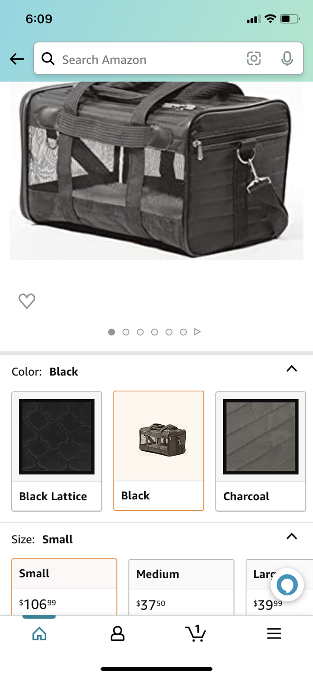Add to wish list with the heart icon
Viewport: 313px width, 677px height.
[x=27, y=301]
